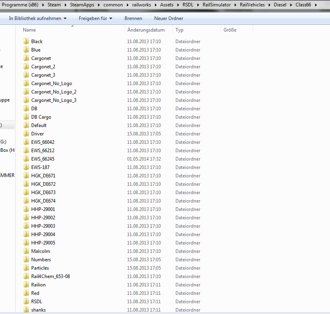Click the Rail4Chem_653-08 folder icon
This screenshot has width=330, height=314.
click(x=26, y=276)
